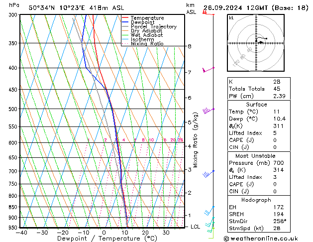Click the gray Parcel Trajectory legend line sample

pos(125,26)
